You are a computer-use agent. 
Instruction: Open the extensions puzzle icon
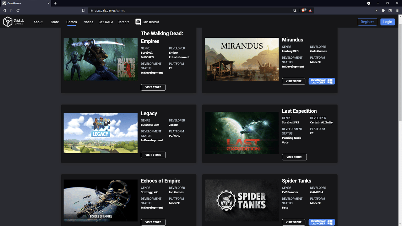[x=383, y=10]
